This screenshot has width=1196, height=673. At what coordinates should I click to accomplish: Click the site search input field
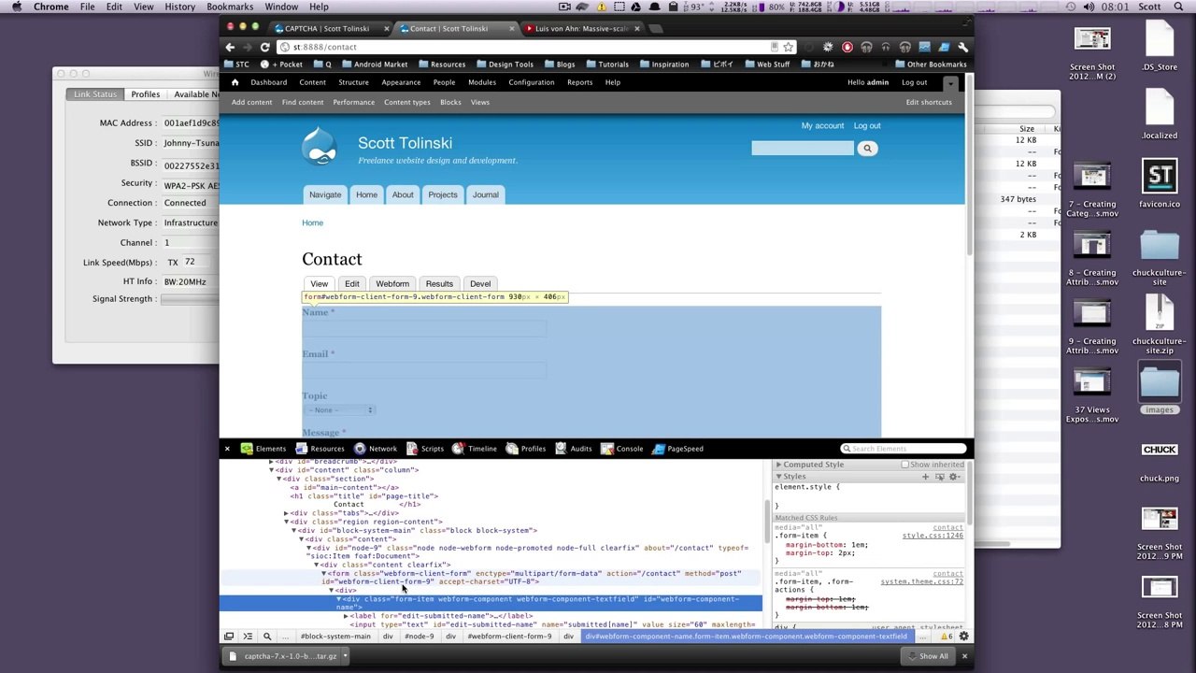point(803,149)
